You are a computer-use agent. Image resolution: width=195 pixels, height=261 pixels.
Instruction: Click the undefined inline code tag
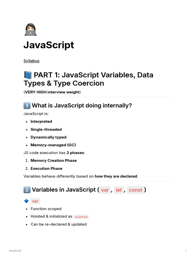81,217
